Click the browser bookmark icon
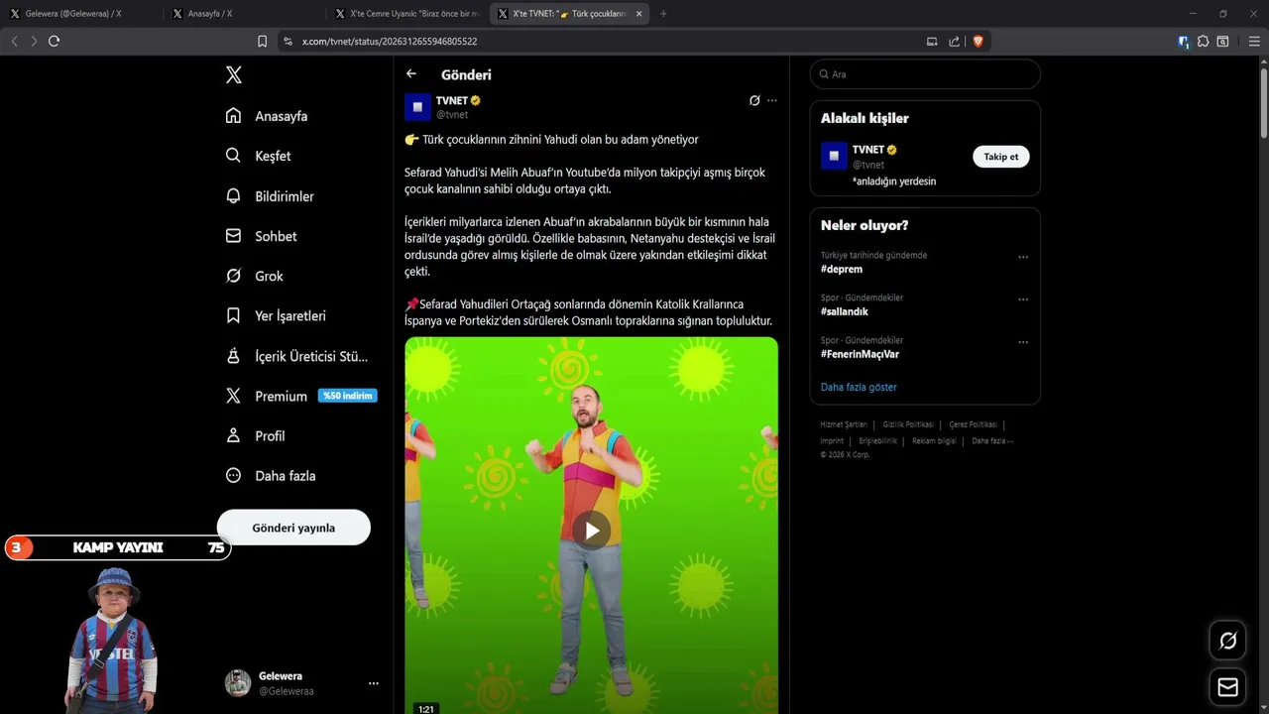Screen dimensions: 1269x714 click(x=262, y=41)
